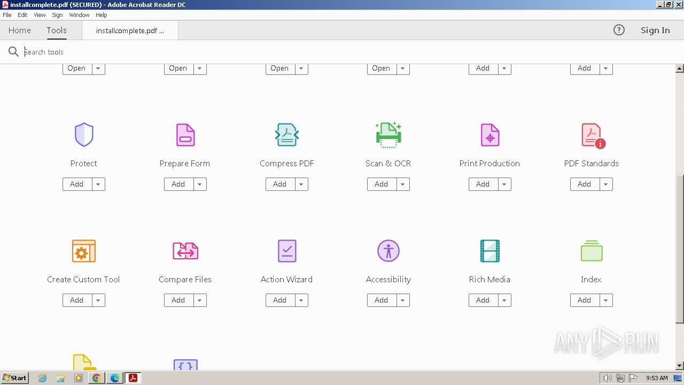Open the PDF Standards icon
684x385 pixels.
click(593, 135)
